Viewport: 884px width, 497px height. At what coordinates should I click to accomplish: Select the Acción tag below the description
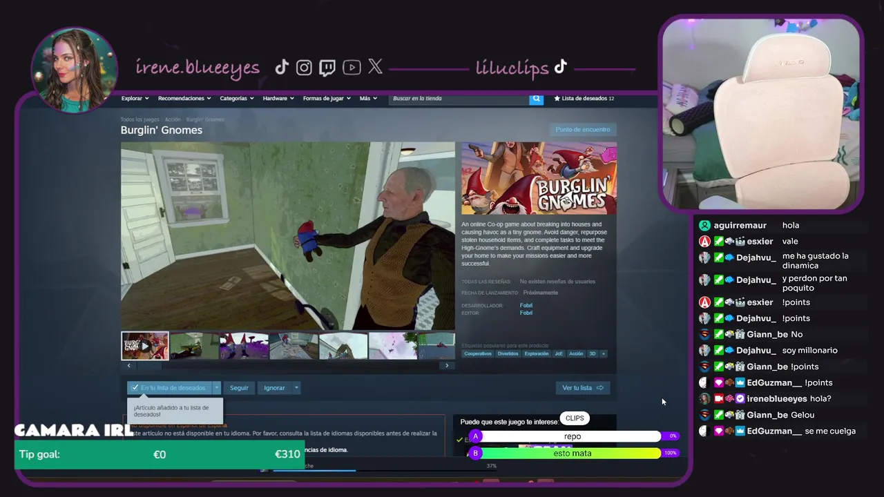point(576,353)
